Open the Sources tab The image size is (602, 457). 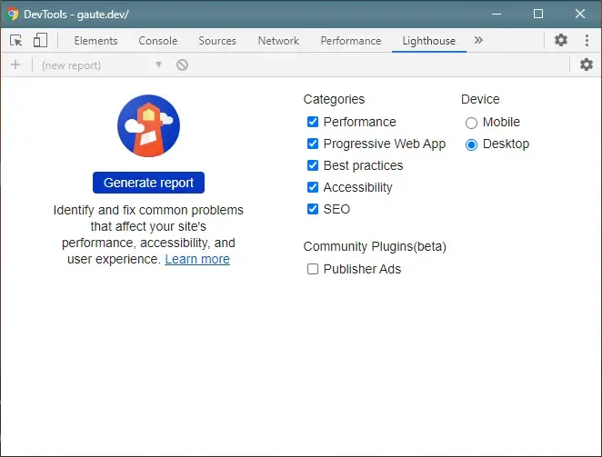point(217,41)
